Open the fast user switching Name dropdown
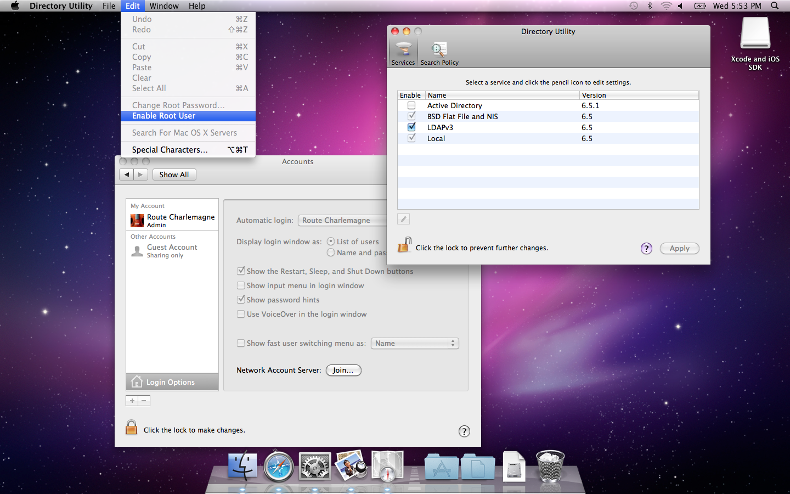 tap(415, 343)
